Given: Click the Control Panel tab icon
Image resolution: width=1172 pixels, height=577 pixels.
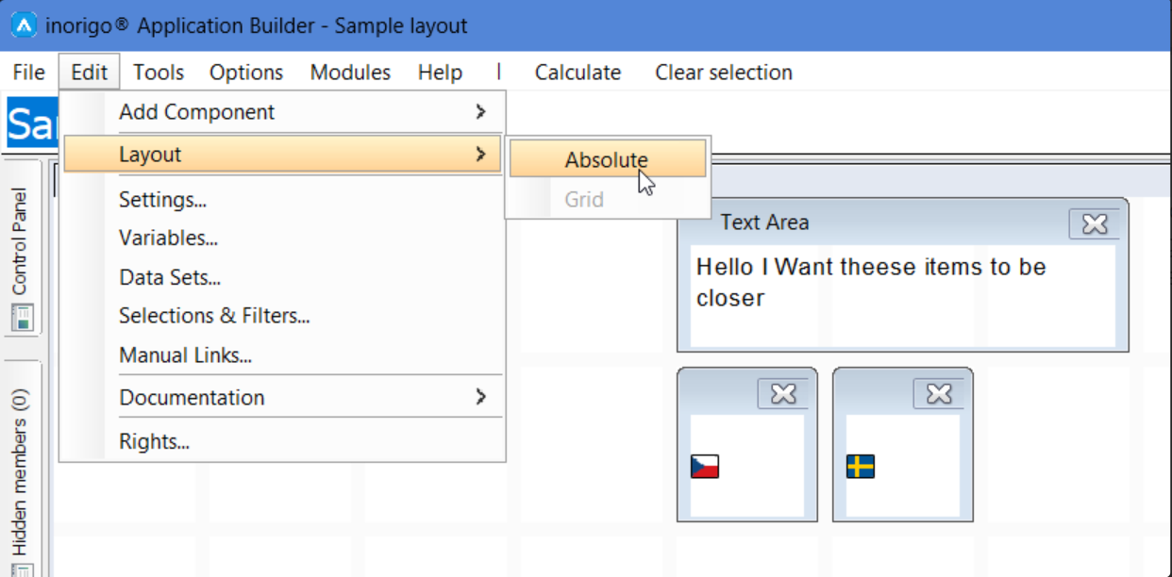Looking at the screenshot, I should (22, 317).
